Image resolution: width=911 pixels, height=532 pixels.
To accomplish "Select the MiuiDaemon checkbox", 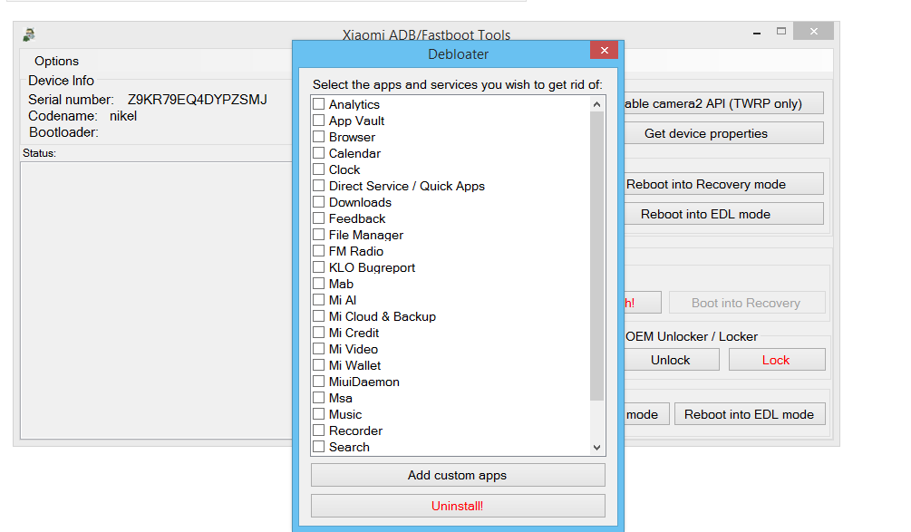I will pos(318,382).
